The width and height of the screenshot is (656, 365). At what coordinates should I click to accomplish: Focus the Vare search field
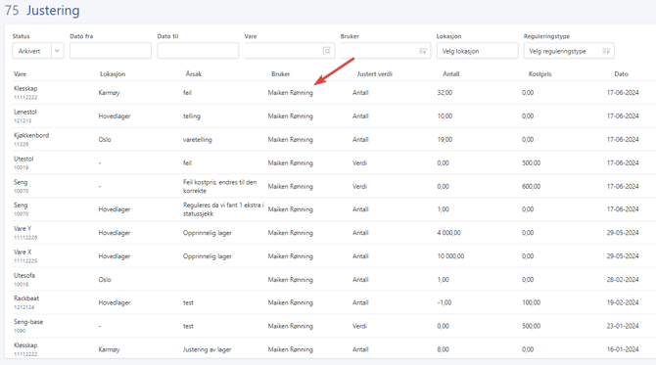tap(289, 51)
